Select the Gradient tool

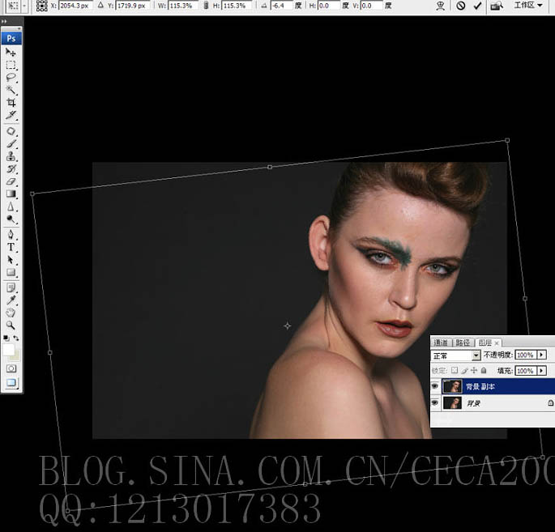point(11,194)
